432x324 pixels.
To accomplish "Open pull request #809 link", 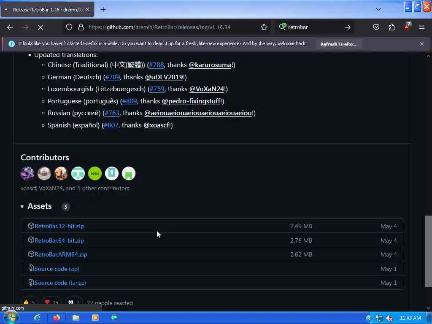I will [x=129, y=101].
